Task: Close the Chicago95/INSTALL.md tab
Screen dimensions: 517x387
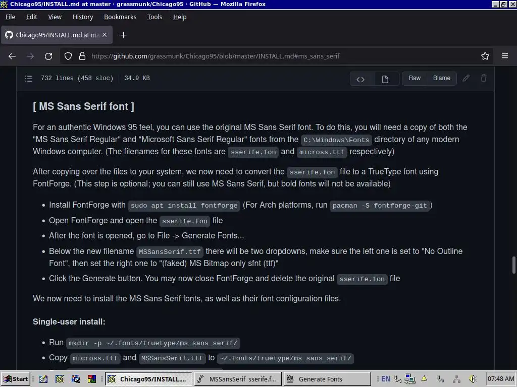Action: click(105, 35)
